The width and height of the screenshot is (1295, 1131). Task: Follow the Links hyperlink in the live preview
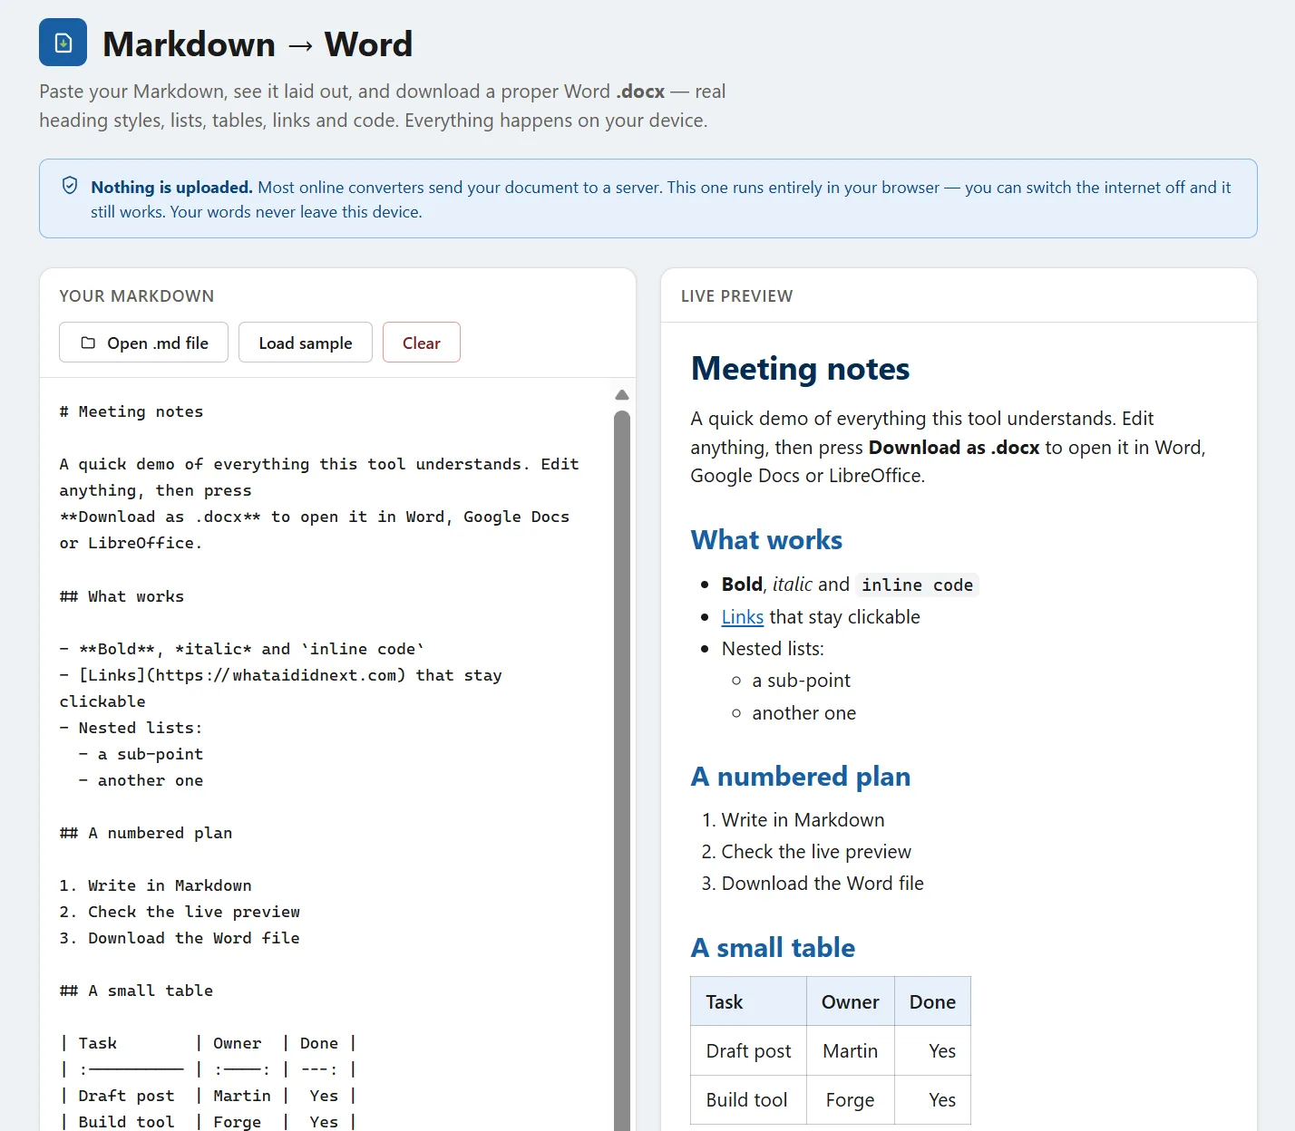click(742, 617)
